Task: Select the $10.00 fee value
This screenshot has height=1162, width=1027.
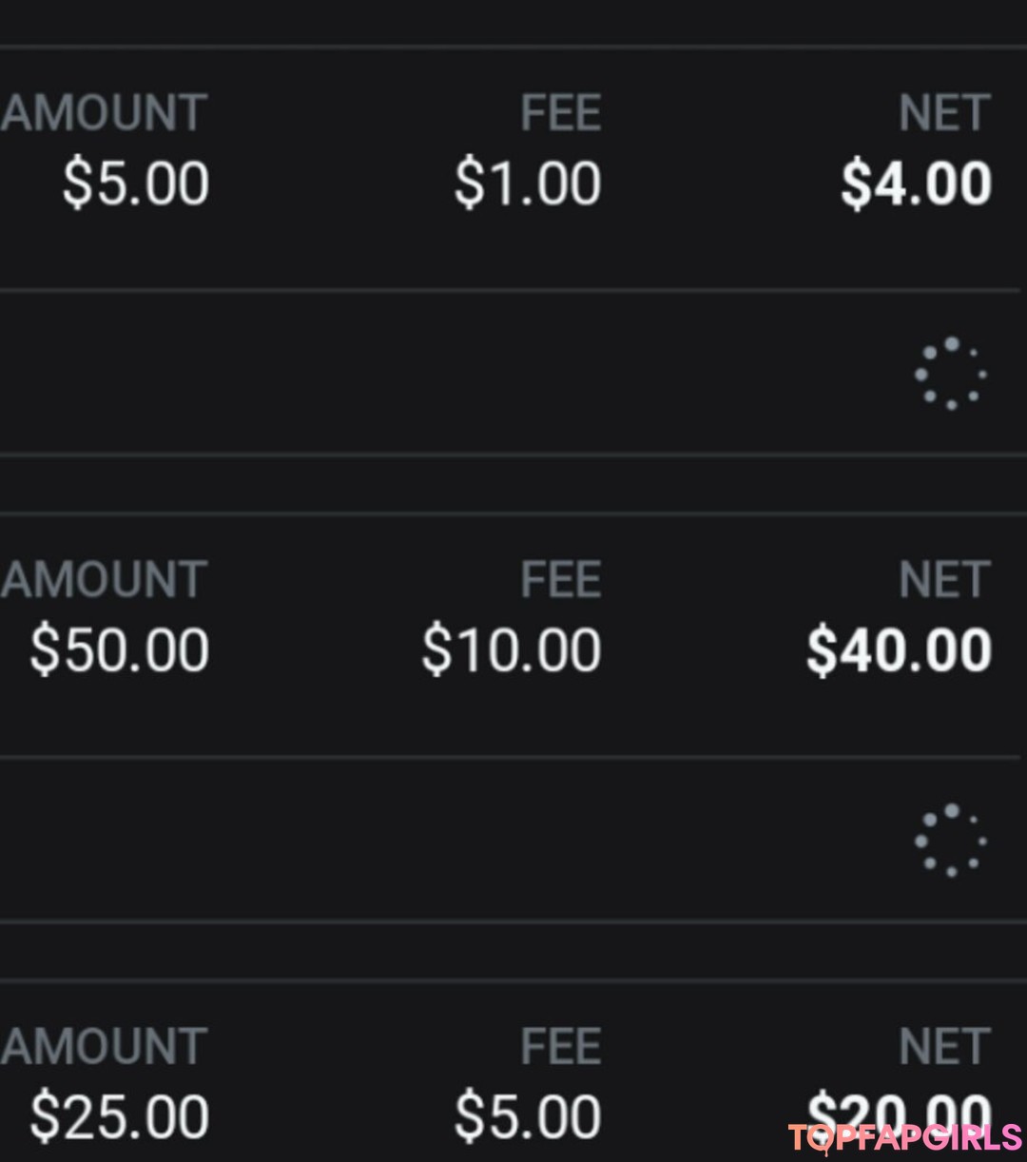Action: click(x=512, y=650)
